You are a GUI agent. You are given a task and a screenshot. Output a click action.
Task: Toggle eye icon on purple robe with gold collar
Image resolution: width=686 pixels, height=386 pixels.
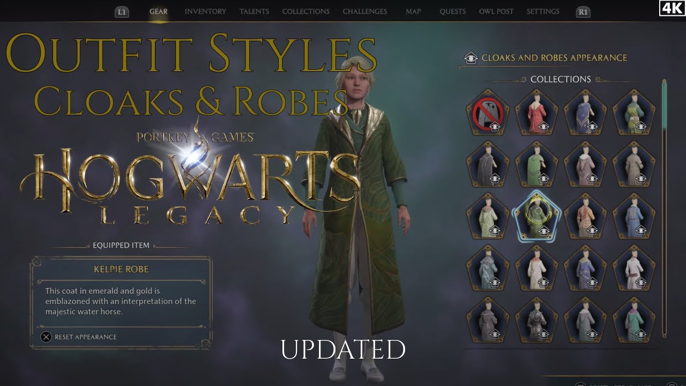pos(593,283)
